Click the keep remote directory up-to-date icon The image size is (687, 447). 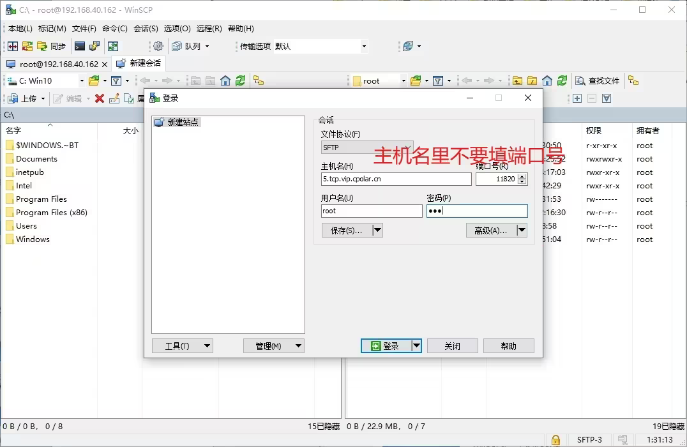pyautogui.click(x=113, y=46)
